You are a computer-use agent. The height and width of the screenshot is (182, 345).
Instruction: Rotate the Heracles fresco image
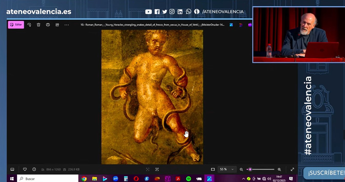pos(29,25)
